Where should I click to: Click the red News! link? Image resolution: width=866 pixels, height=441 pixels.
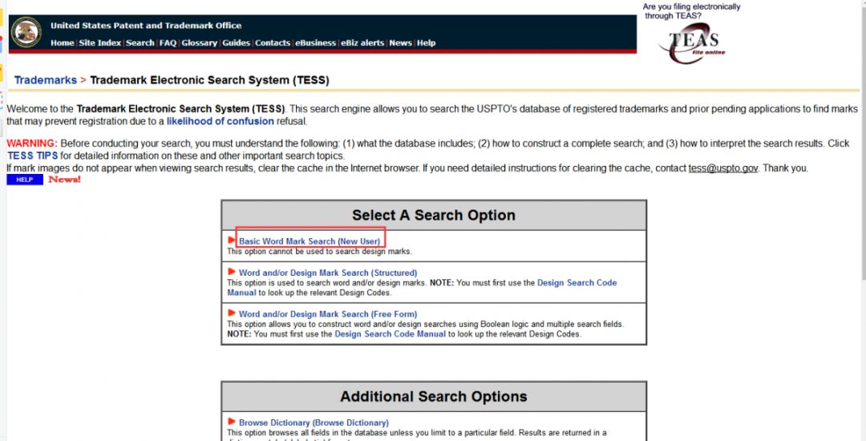click(x=65, y=180)
